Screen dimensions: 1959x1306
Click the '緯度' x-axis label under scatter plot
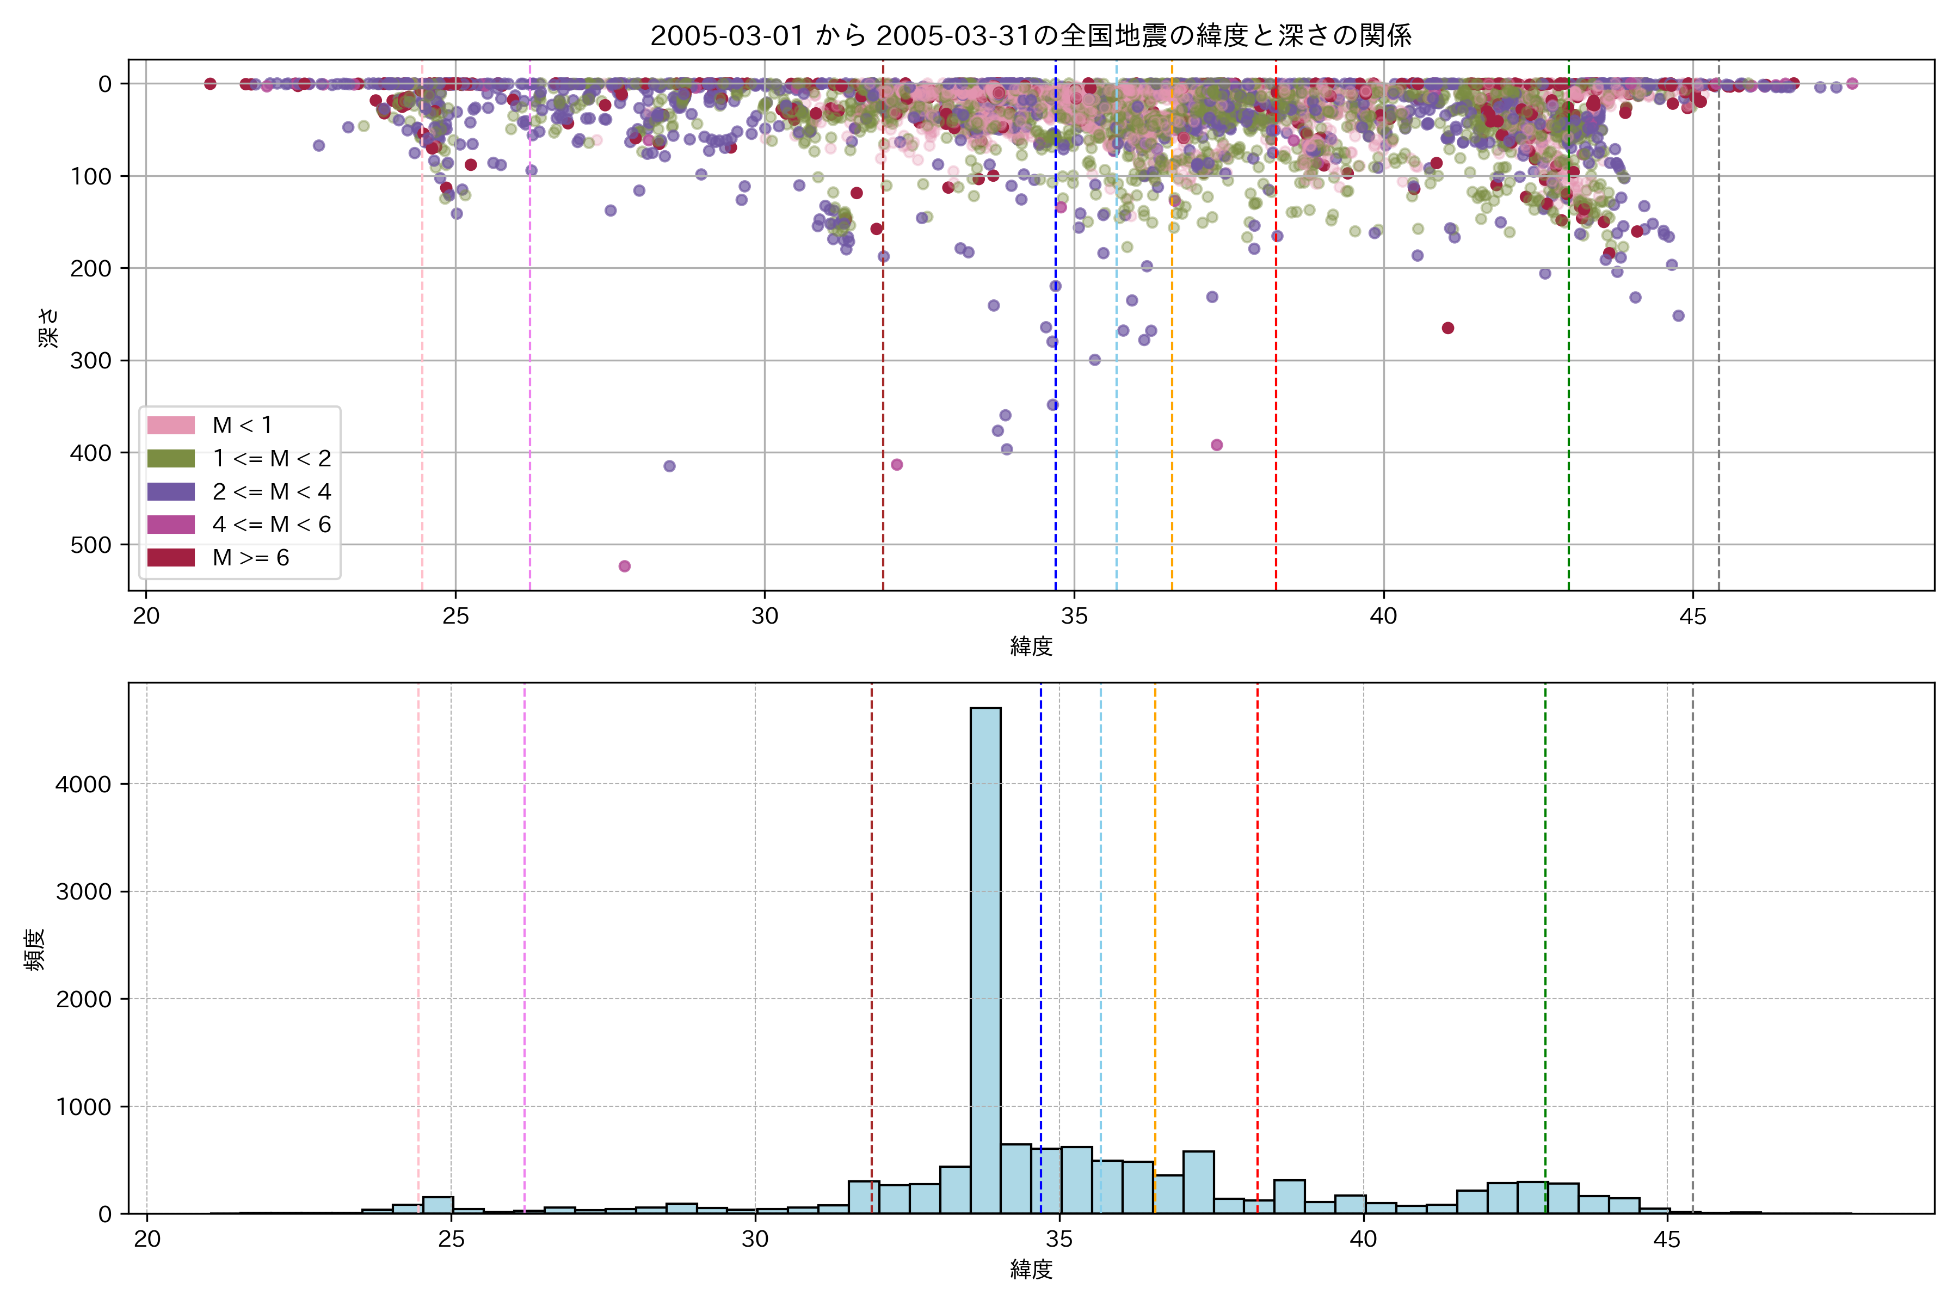pyautogui.click(x=1031, y=646)
